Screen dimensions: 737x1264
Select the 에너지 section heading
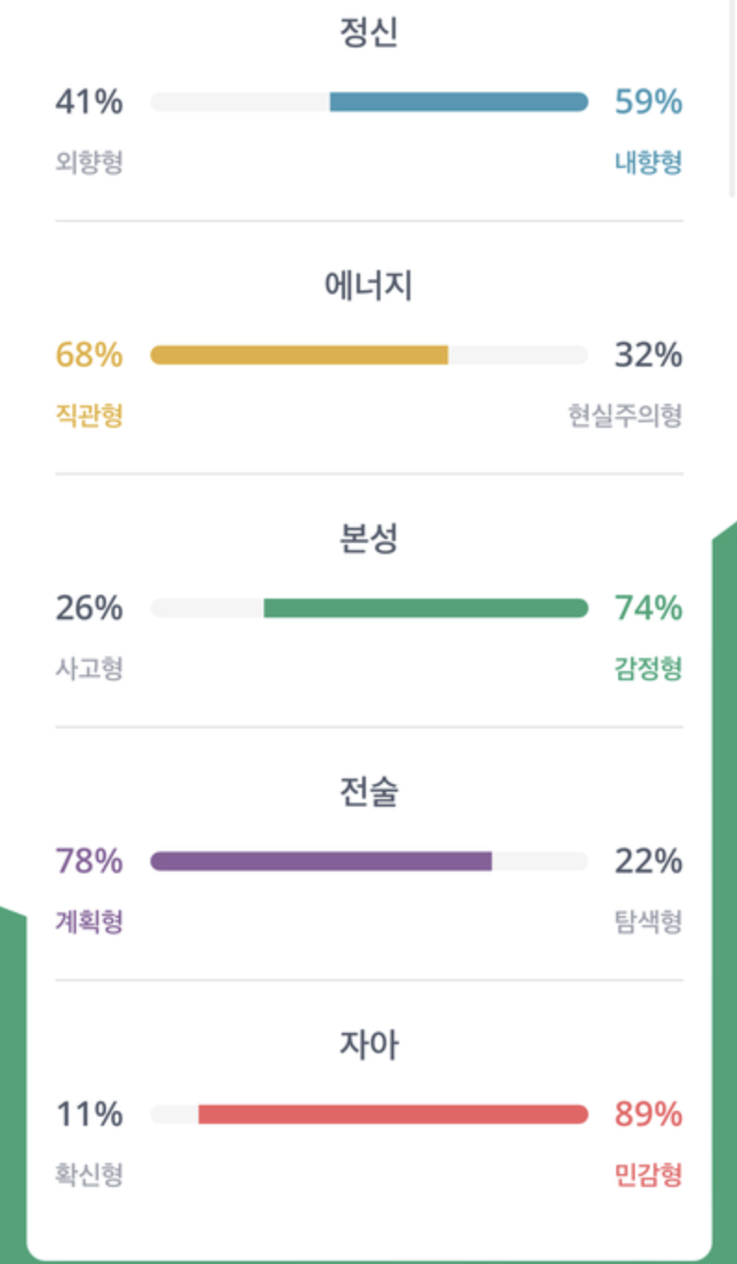369,287
